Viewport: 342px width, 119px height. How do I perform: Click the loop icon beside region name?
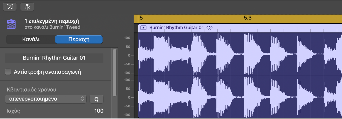[x=209, y=27]
